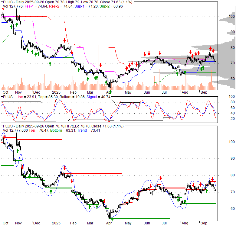Viewport: 236px width, 225px height.
Task: Select the blue 'Sup-1 = 71.20' label
Action: 86,6
